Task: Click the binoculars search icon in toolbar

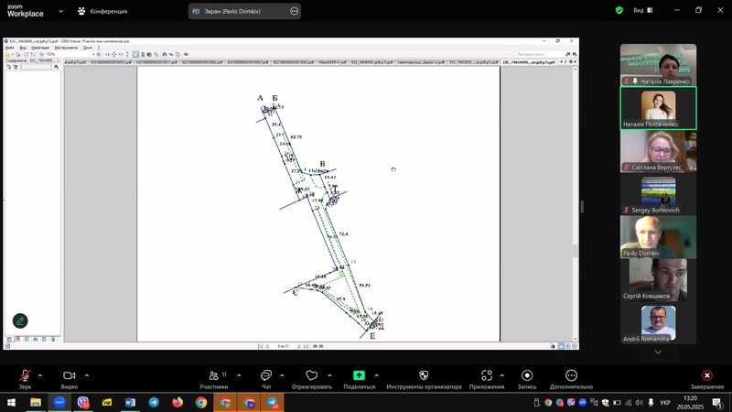Action: point(164,54)
